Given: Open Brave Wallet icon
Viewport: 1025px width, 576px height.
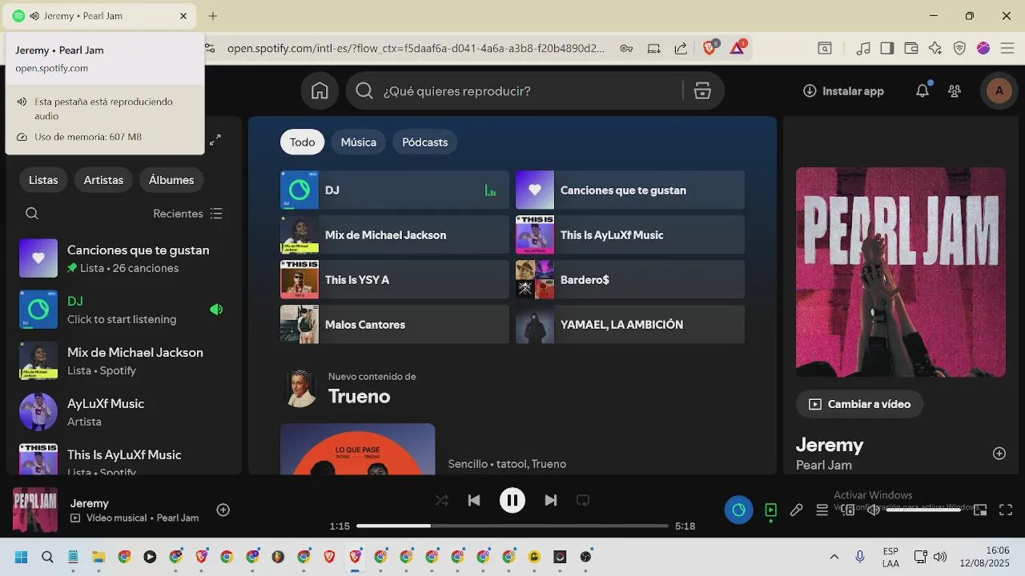Looking at the screenshot, I should 911,48.
